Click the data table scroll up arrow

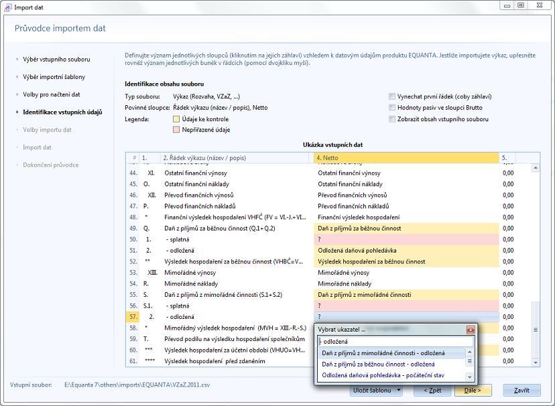pos(536,168)
